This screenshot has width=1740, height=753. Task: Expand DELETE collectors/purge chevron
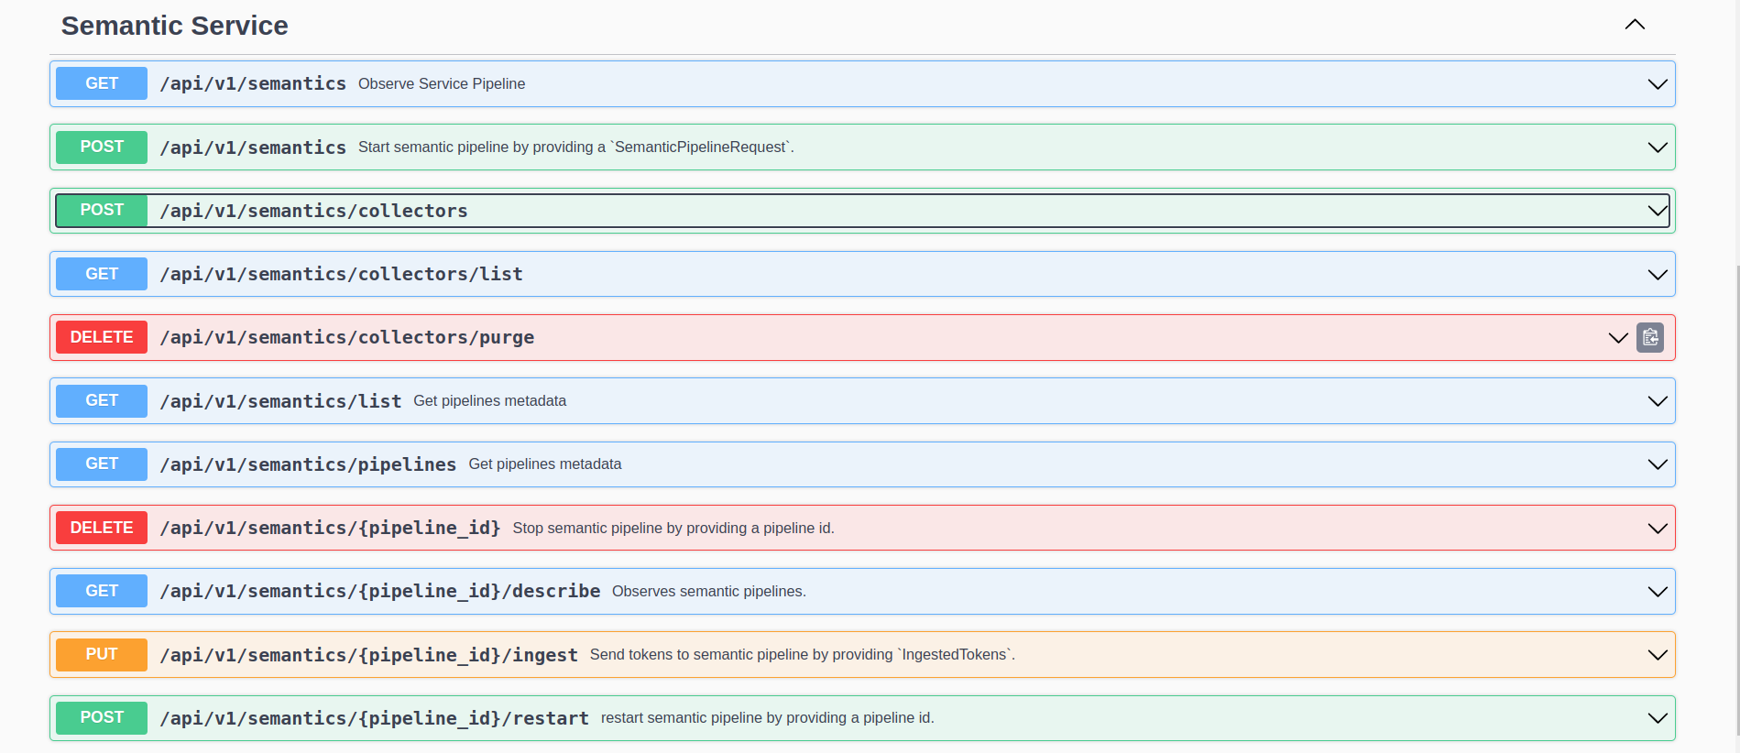(x=1618, y=338)
